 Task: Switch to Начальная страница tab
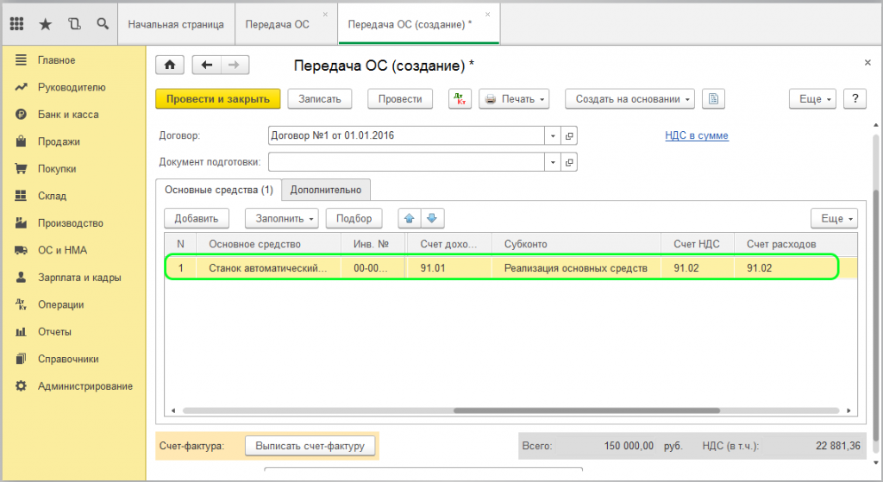click(x=176, y=24)
